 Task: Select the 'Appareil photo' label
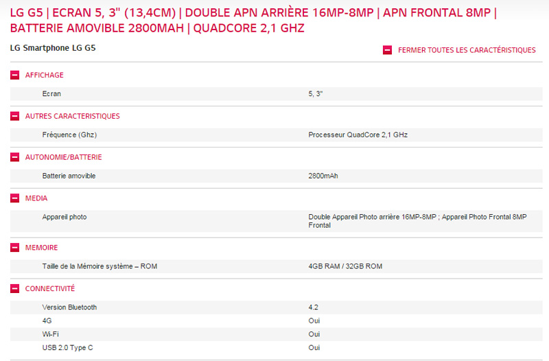[x=65, y=217]
